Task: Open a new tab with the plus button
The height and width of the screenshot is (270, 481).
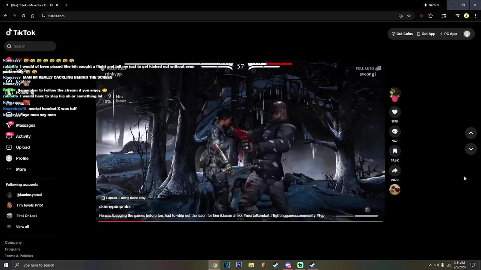Action: pyautogui.click(x=66, y=5)
